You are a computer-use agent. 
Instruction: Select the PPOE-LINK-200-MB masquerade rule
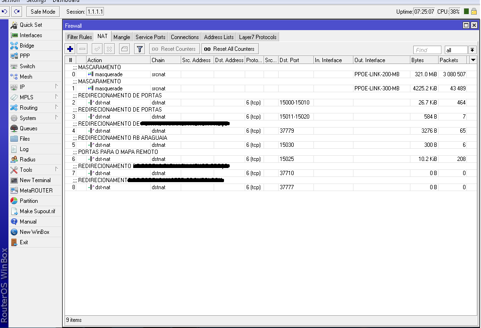(x=271, y=74)
